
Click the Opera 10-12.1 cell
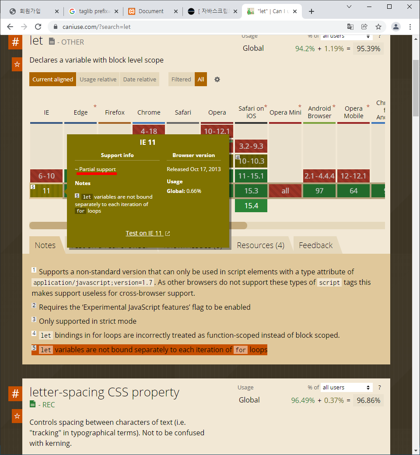click(x=217, y=130)
